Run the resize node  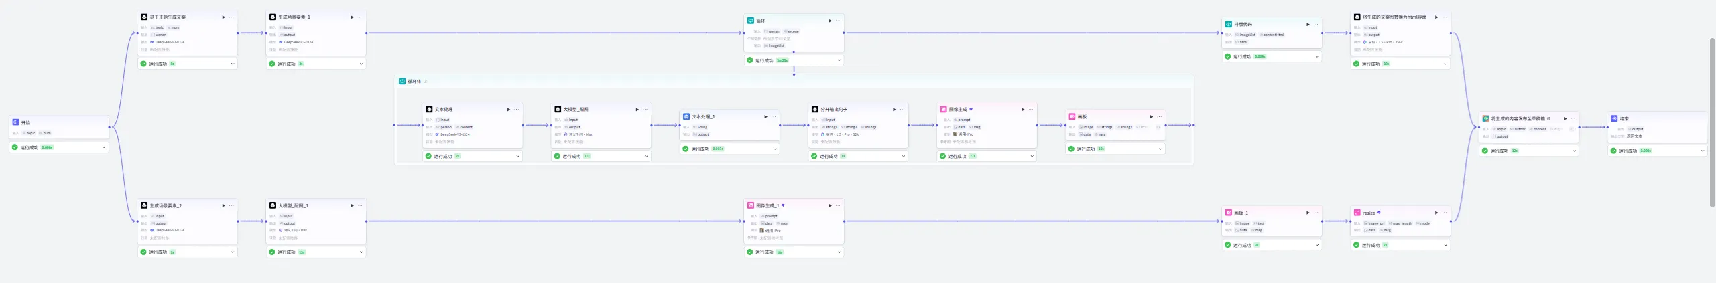pyautogui.click(x=1436, y=213)
